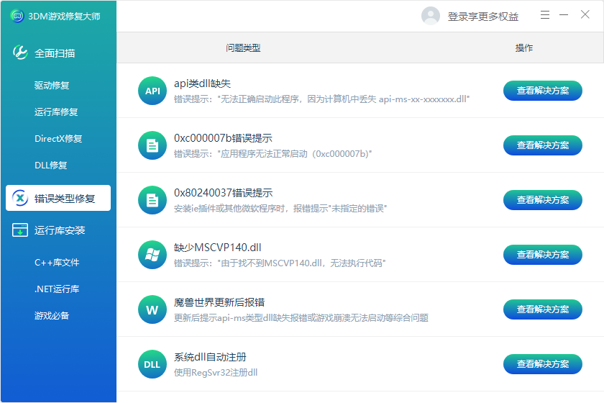
Task: Open 全面扫描 section
Action: tap(55, 53)
